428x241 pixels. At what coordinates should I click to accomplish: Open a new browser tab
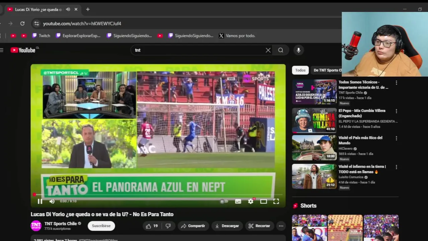pos(88,9)
